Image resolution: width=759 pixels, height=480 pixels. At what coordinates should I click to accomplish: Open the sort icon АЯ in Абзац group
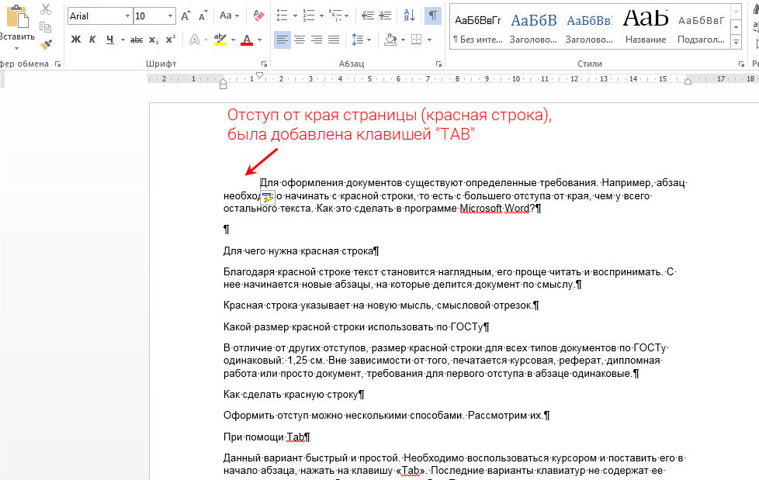coord(408,16)
